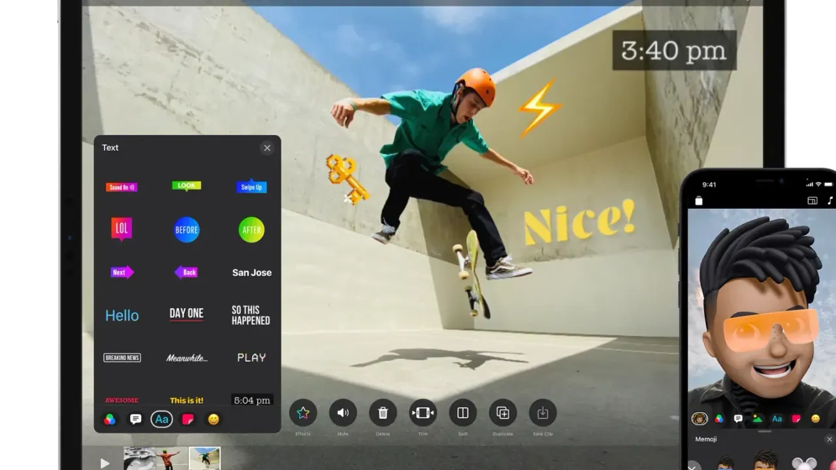Add the "BEFORE" circular text badge
This screenshot has width=836, height=470.
tap(187, 230)
